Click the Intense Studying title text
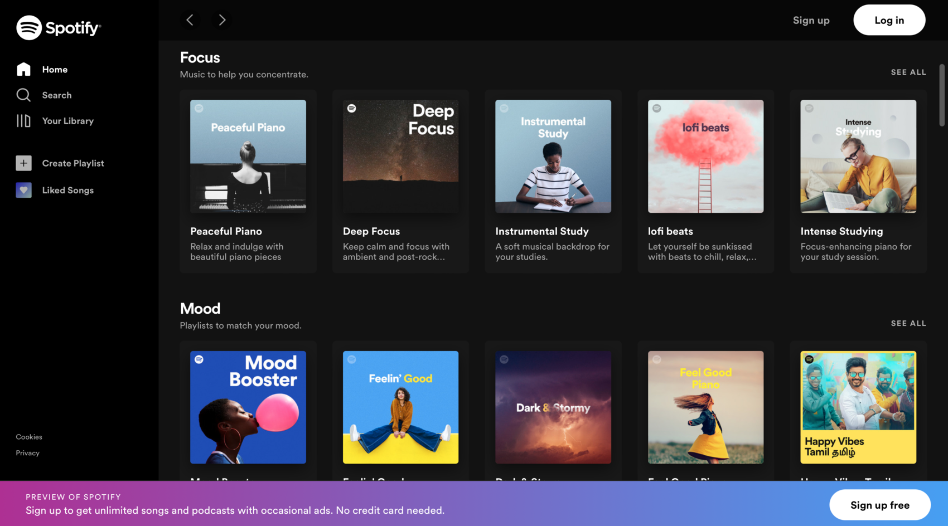The image size is (948, 526). coord(842,231)
